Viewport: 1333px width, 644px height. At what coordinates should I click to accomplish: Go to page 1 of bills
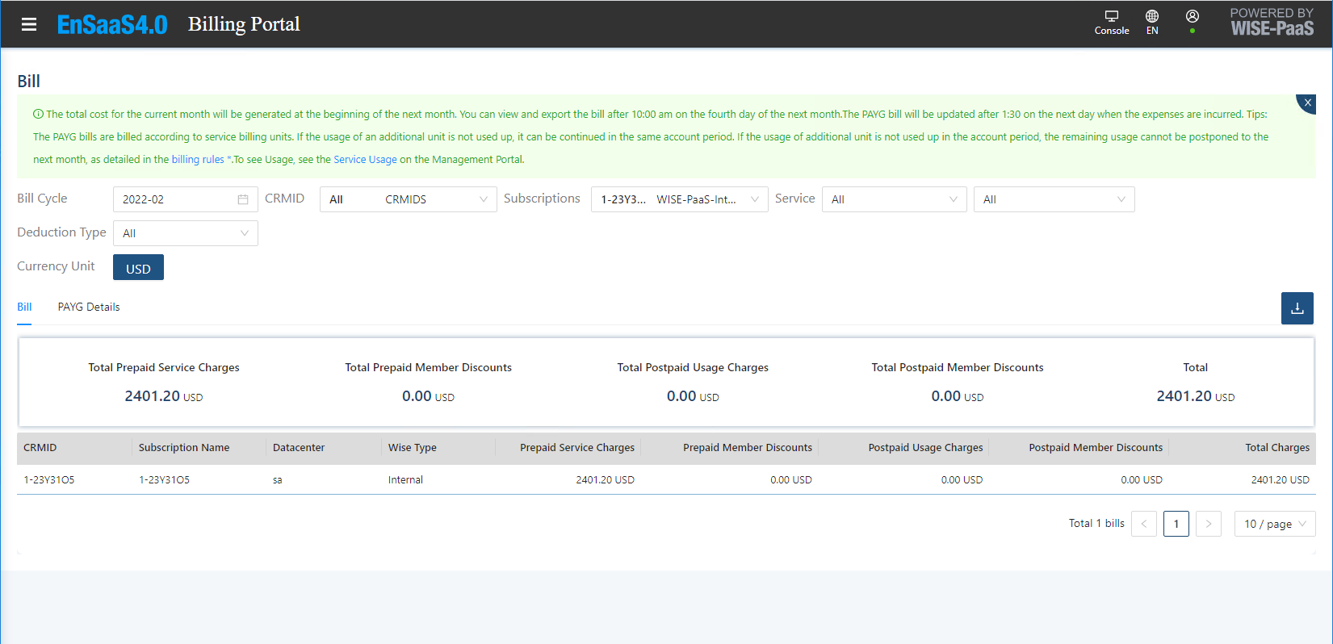1176,524
